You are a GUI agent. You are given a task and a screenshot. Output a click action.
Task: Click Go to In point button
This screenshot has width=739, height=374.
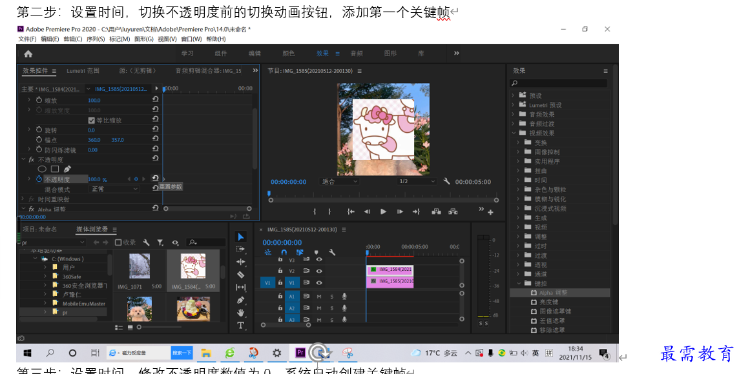click(x=351, y=212)
